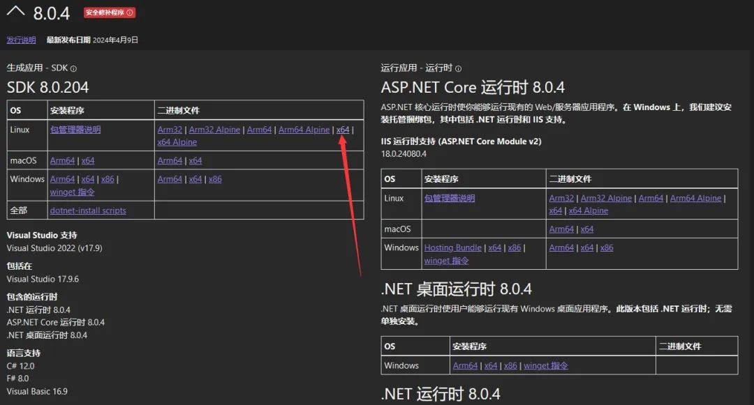Download ASP.NET Core Windows x86 installer

[515, 247]
